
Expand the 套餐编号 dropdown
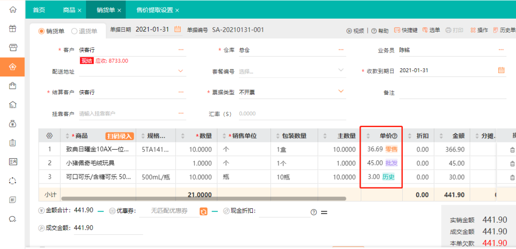click(341, 70)
